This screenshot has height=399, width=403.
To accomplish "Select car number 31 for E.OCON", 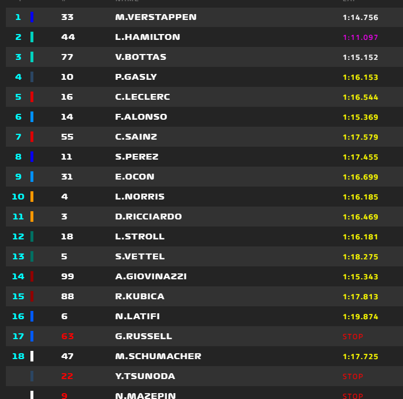I will (67, 177).
